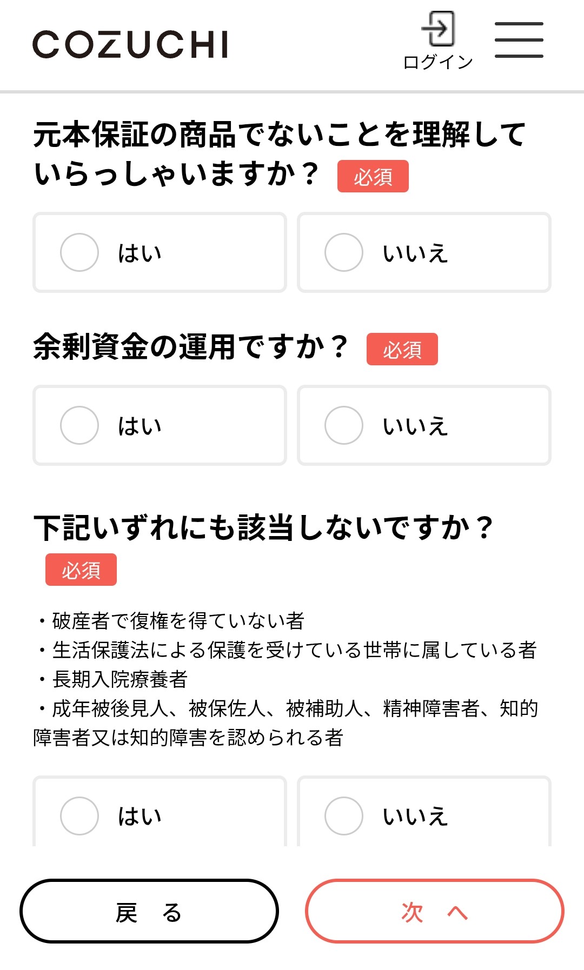The height and width of the screenshot is (970, 584).
Task: Select はい radio for principal guarantee question
Action: click(x=79, y=252)
